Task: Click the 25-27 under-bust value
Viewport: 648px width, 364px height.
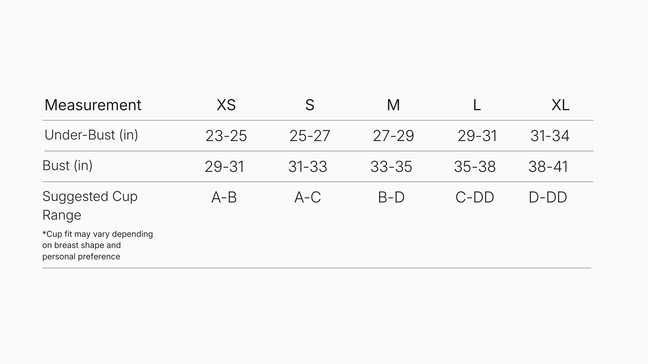Action: point(310,136)
